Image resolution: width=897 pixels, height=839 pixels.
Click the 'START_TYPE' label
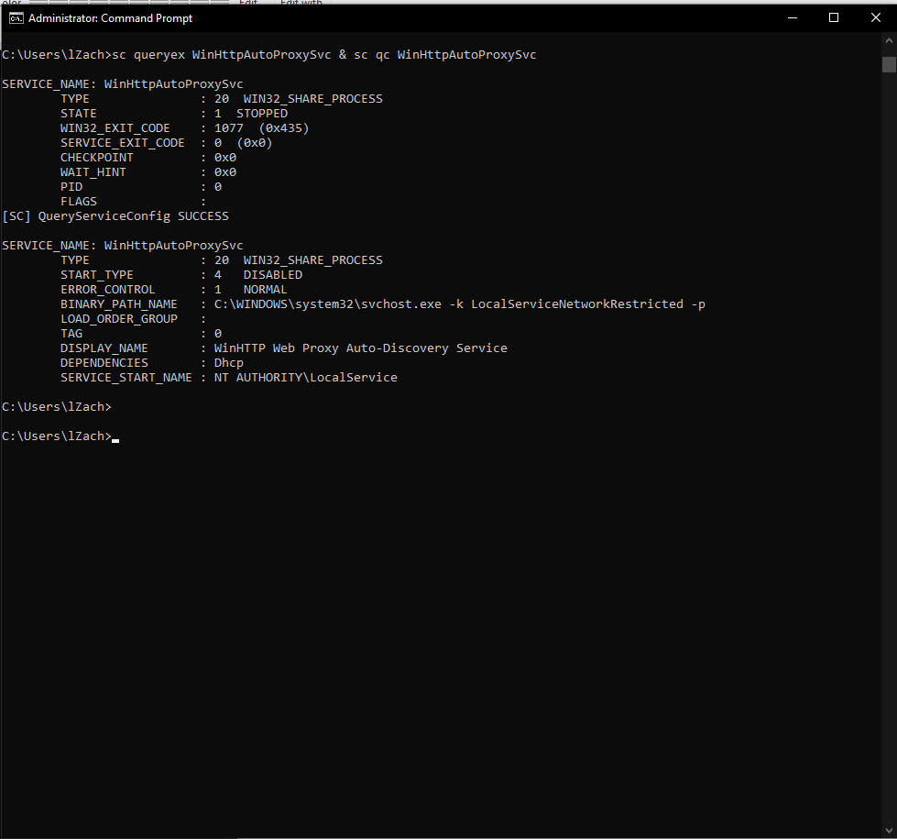click(97, 275)
